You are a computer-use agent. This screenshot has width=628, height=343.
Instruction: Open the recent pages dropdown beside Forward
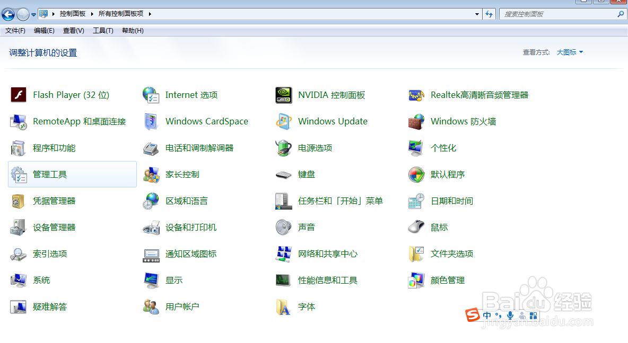coord(33,15)
